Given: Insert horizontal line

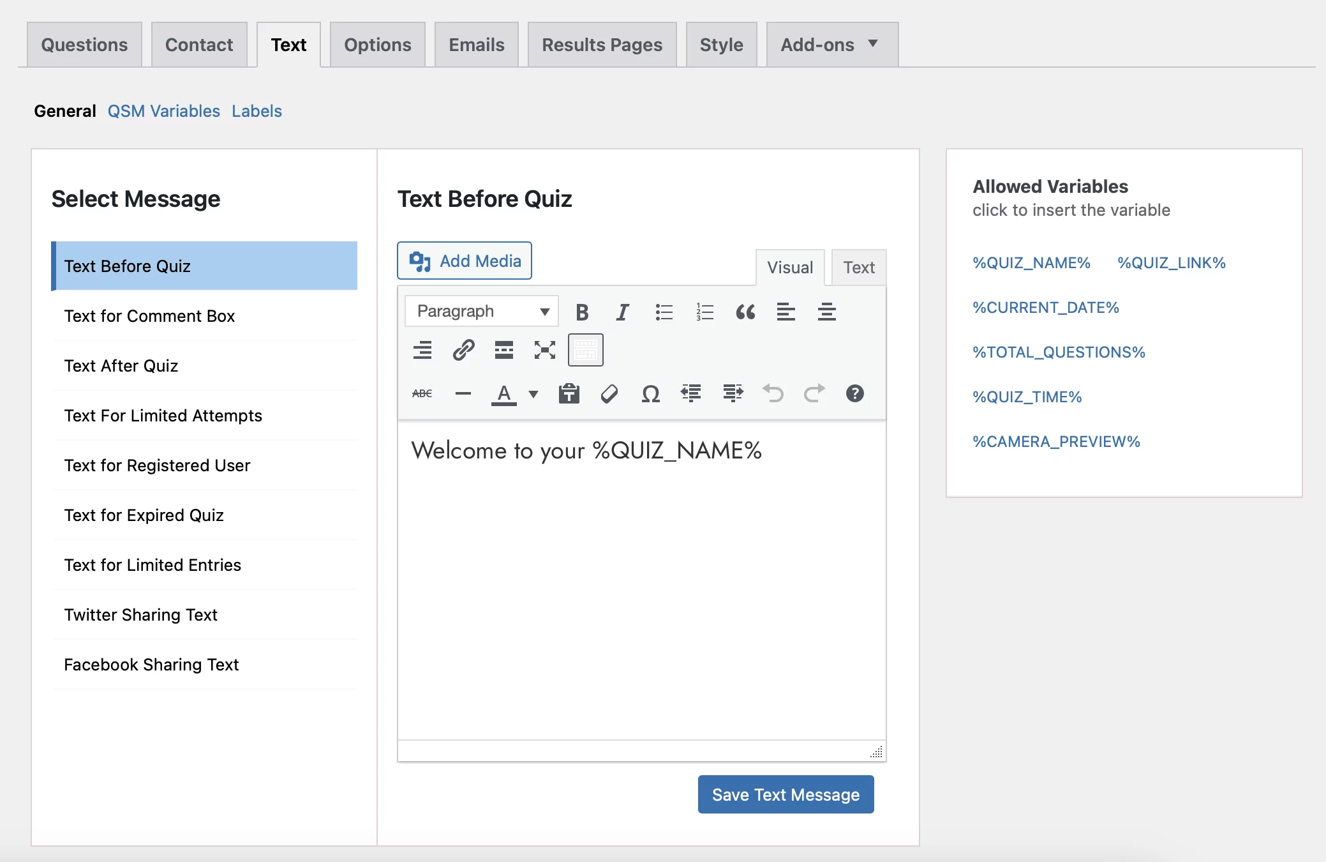Looking at the screenshot, I should pos(463,393).
